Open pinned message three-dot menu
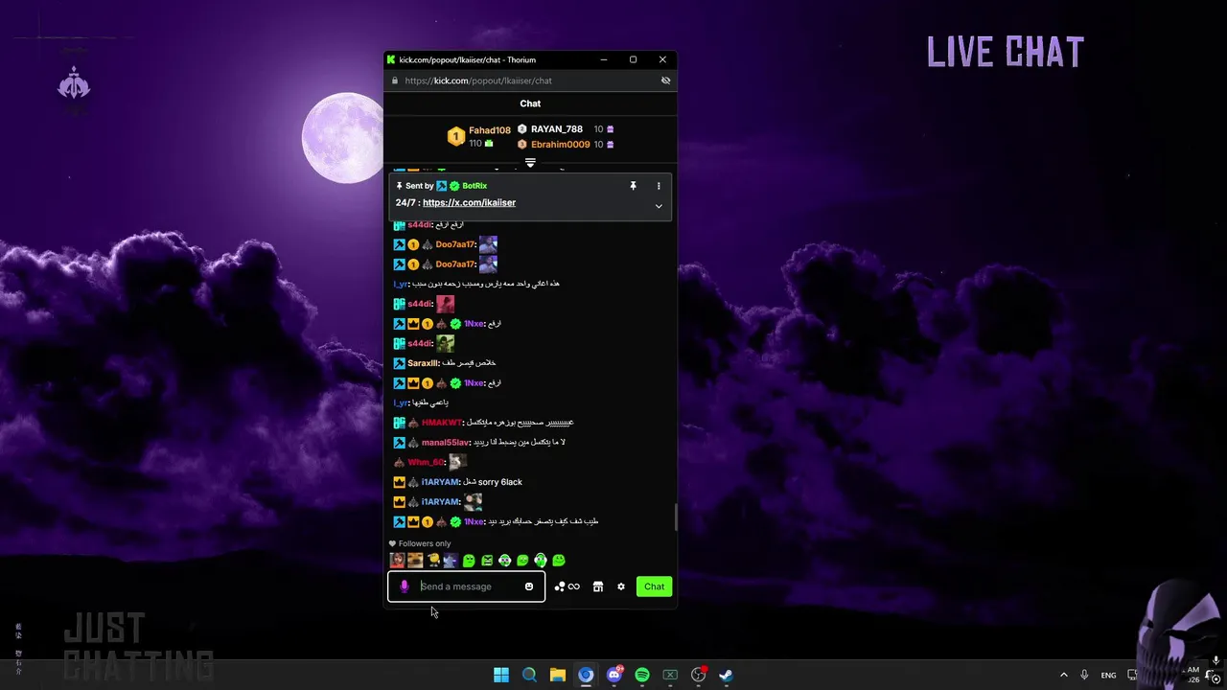The image size is (1227, 690). click(x=659, y=186)
